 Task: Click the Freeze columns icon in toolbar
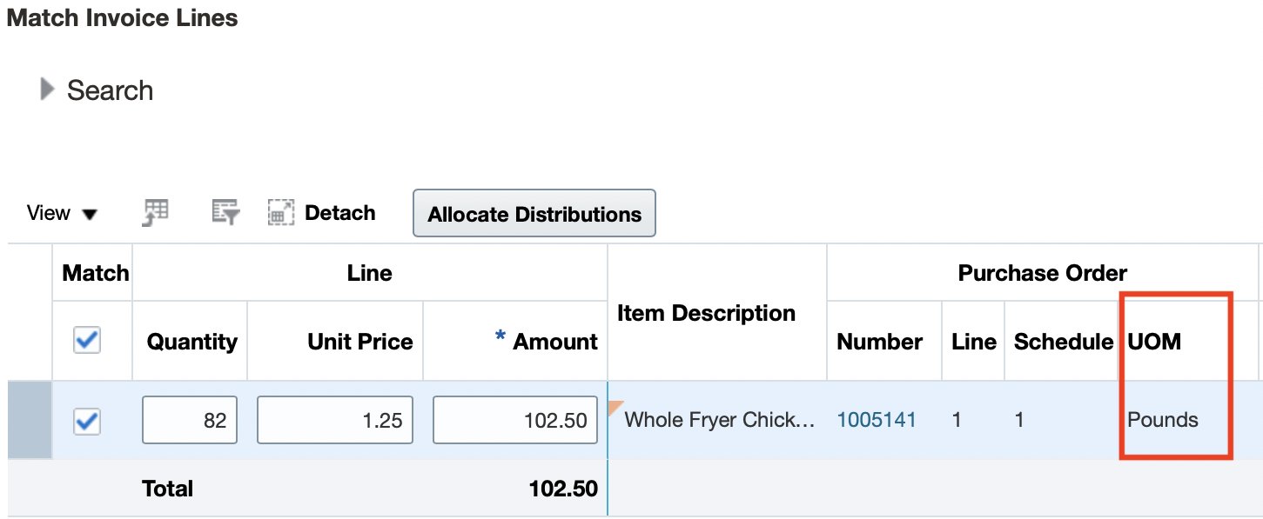coord(156,212)
